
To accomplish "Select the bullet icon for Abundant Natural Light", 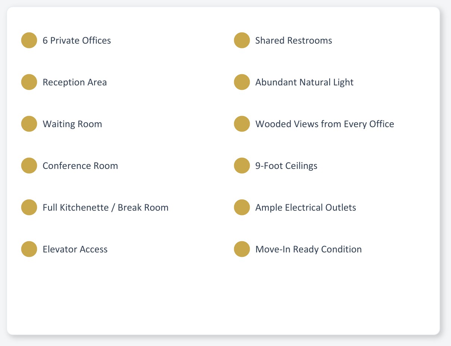I will pos(242,82).
